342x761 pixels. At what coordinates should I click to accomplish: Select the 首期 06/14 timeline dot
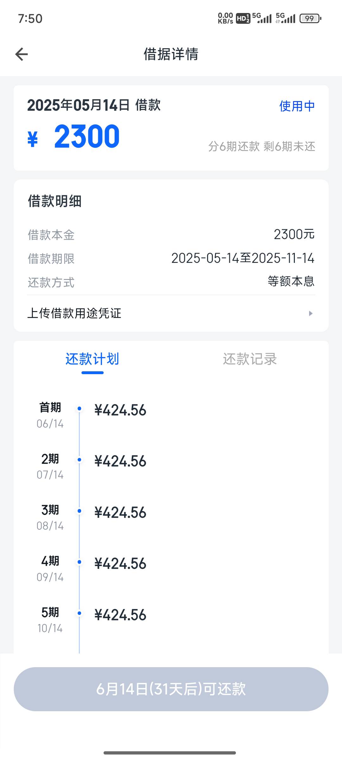tap(79, 409)
